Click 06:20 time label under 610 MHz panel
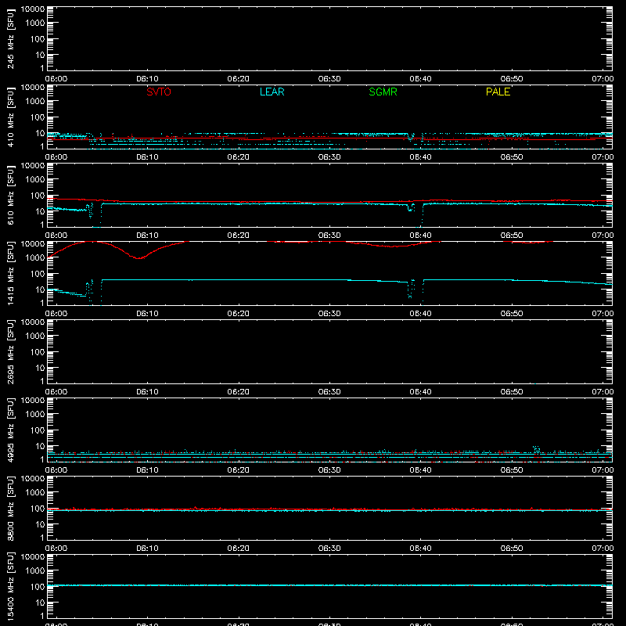Screen dimensions: 626x626 [x=239, y=236]
